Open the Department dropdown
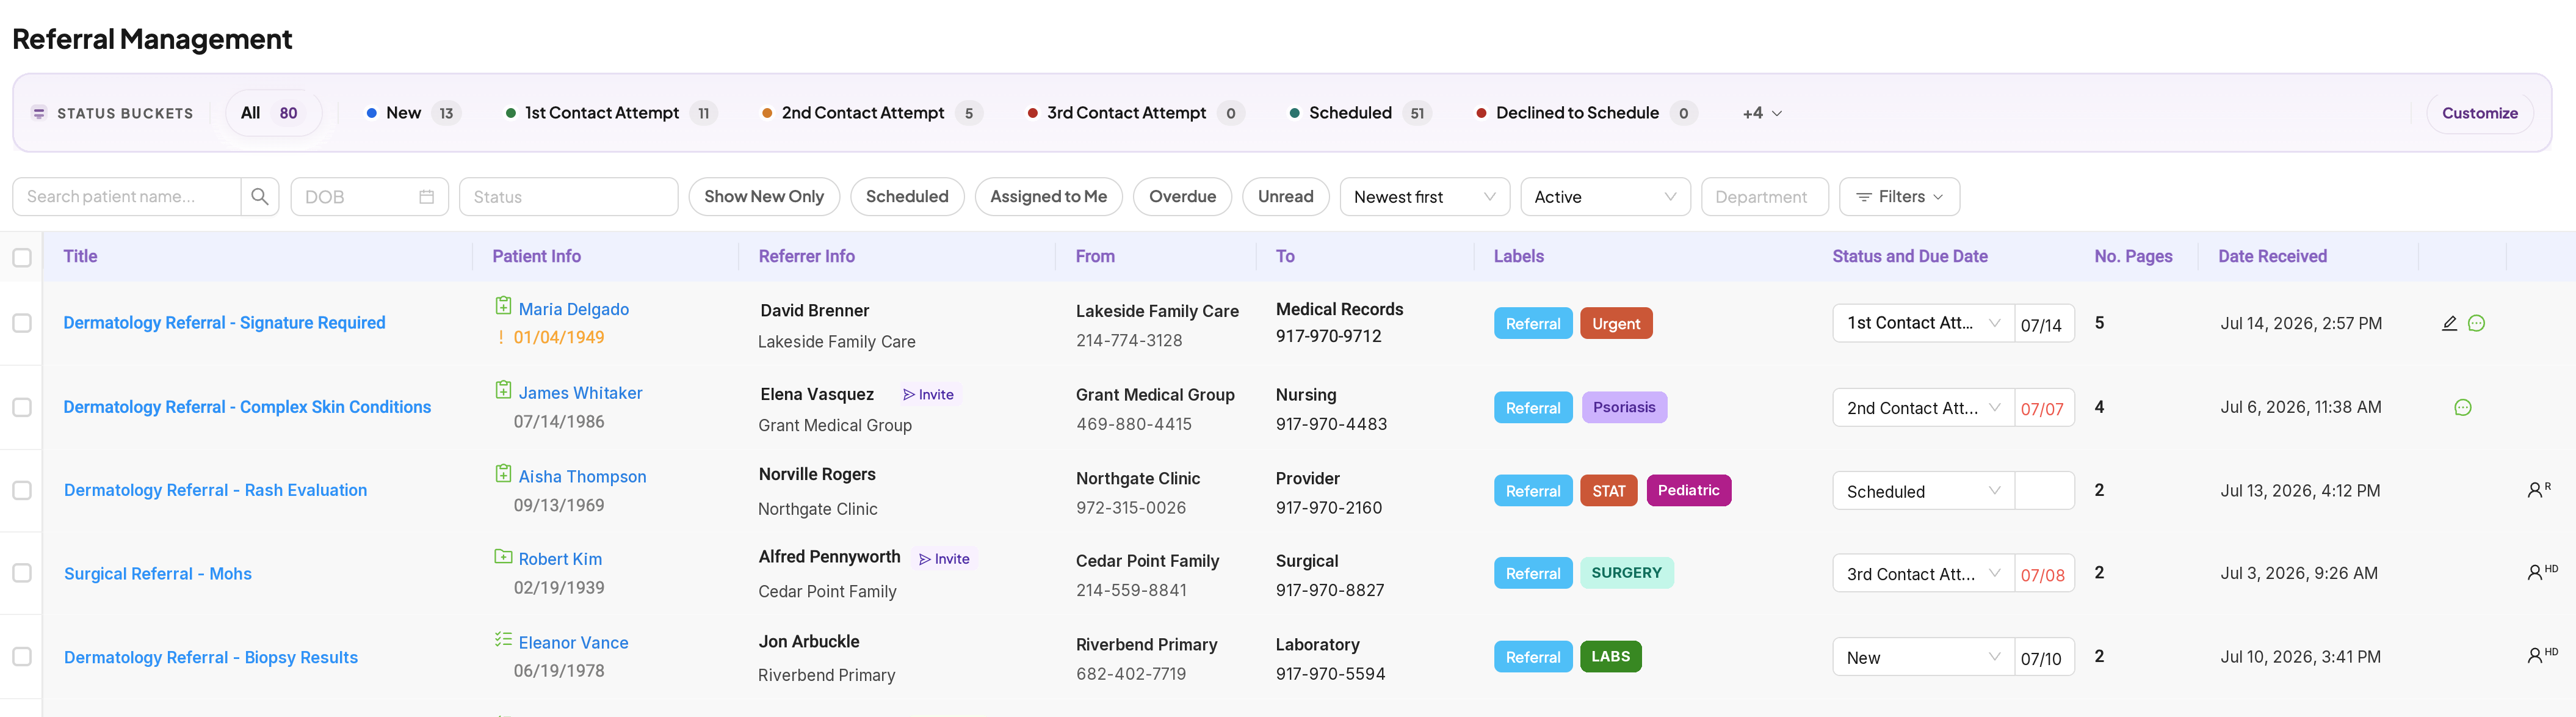This screenshot has height=717, width=2576. point(1764,197)
